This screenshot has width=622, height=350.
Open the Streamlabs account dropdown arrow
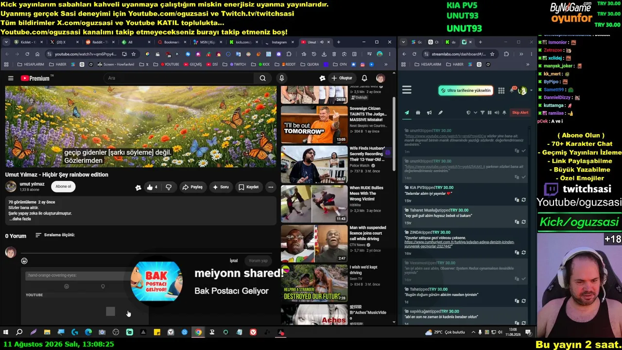531,90
